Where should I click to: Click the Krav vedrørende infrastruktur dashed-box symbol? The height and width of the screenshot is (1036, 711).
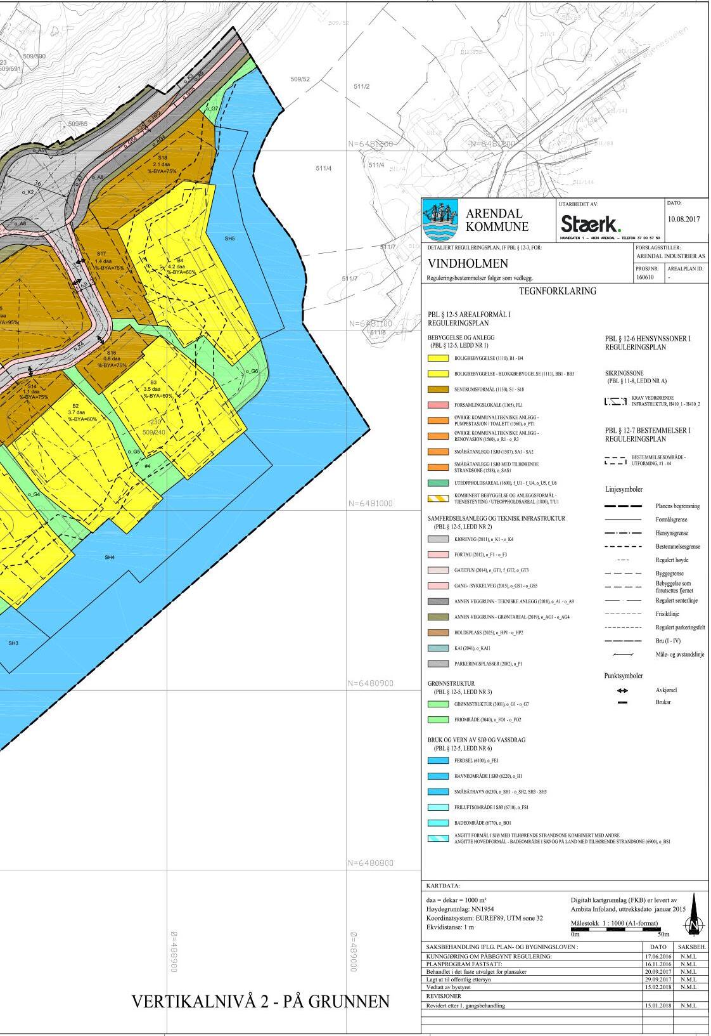click(x=616, y=402)
